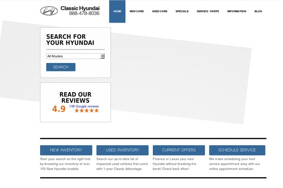Screen dimensions: 283x188
Task: Open the New Cars menu
Action: point(137,11)
